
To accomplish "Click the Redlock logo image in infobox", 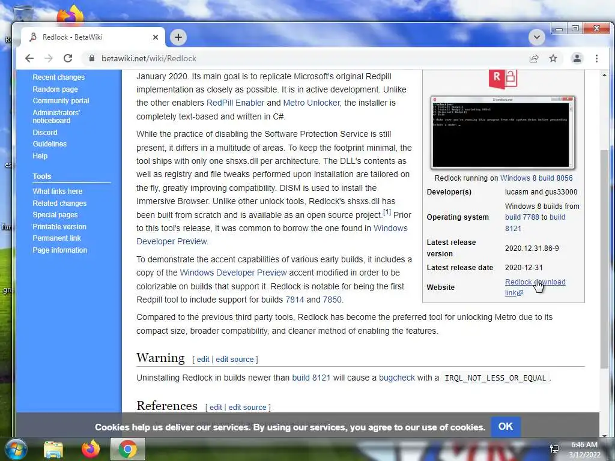I will tap(503, 79).
